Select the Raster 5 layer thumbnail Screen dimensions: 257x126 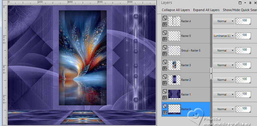174,36
